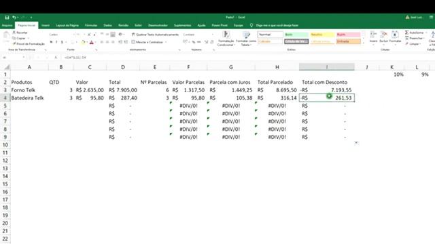Image resolution: width=435 pixels, height=244 pixels.
Task: Open the Limpar clear dropdown
Action: (x=413, y=43)
